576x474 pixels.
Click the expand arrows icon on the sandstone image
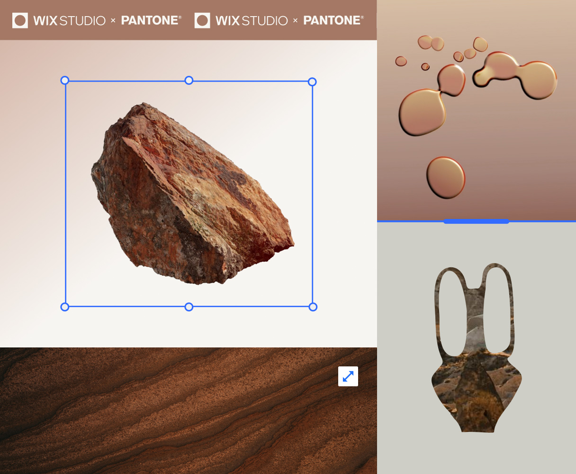(x=348, y=376)
